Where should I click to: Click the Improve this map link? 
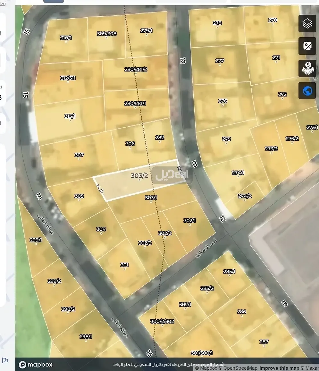coord(279,368)
